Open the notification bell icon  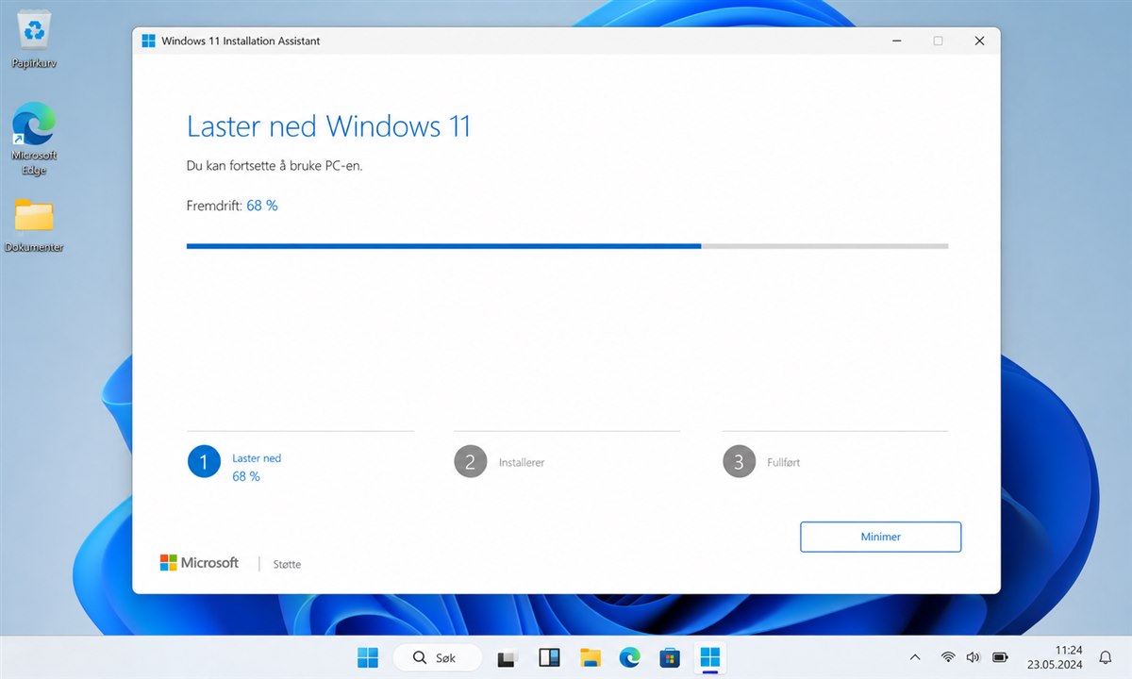point(1105,657)
